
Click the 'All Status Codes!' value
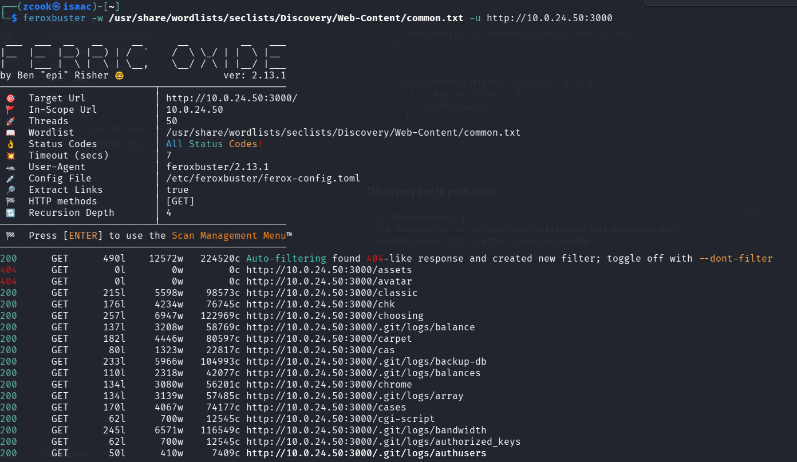[215, 144]
